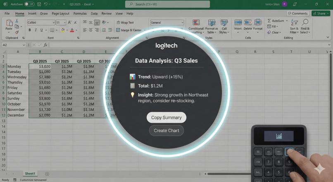Switch to the Insert tab
This screenshot has height=182, width=333.
pos(32,13)
